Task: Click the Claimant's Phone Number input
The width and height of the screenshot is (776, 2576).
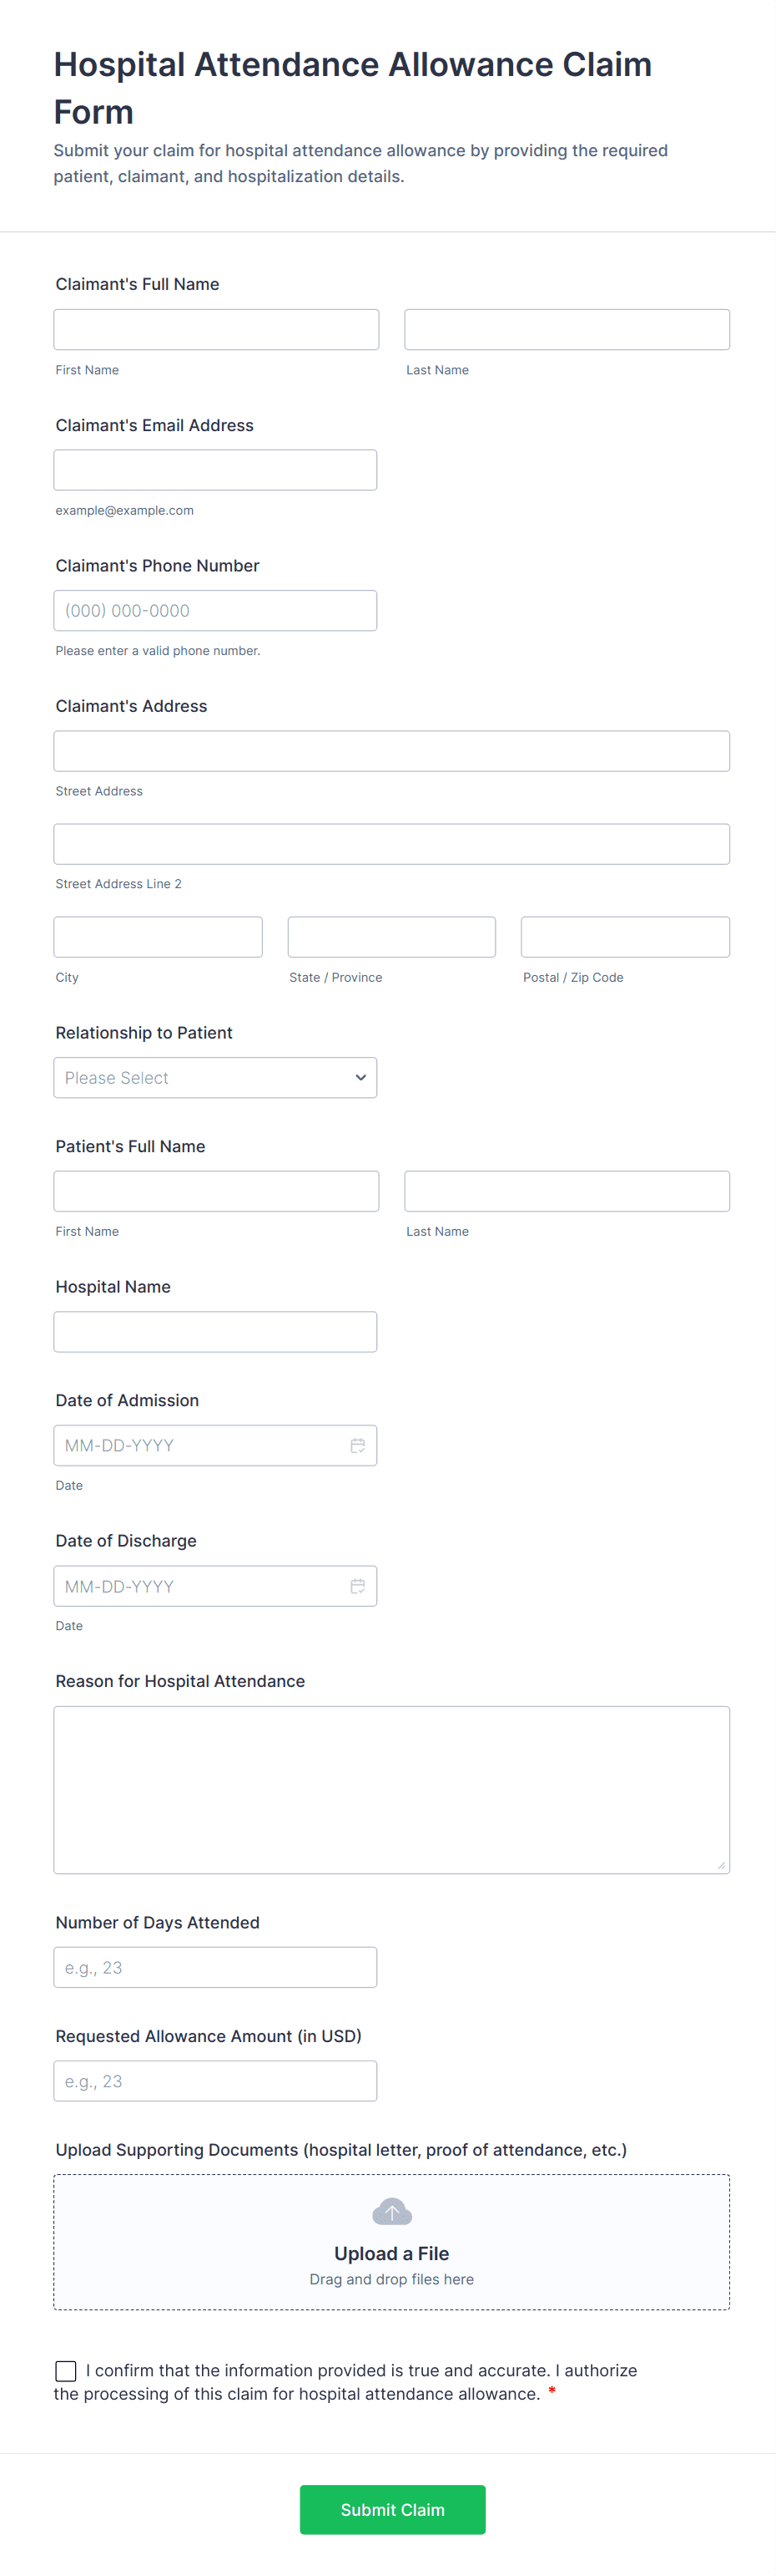Action: click(216, 611)
